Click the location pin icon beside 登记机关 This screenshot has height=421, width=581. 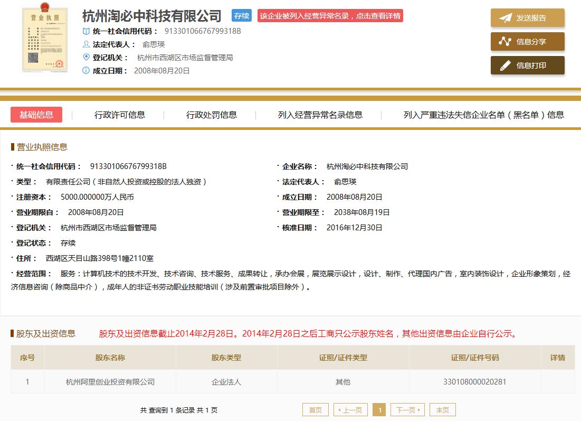(x=86, y=58)
